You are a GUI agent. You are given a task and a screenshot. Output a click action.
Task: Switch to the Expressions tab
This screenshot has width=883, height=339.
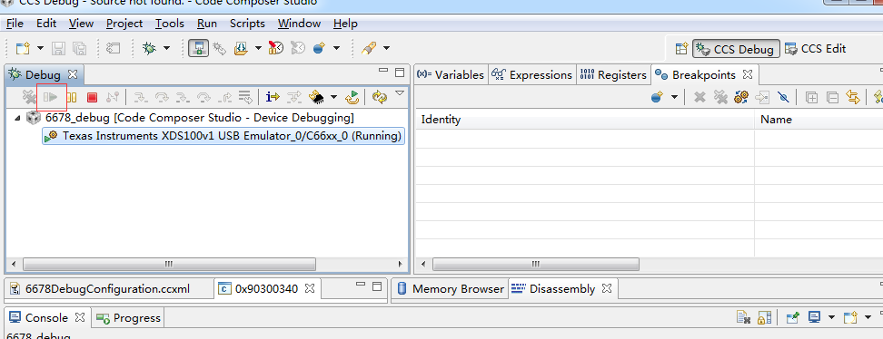531,74
